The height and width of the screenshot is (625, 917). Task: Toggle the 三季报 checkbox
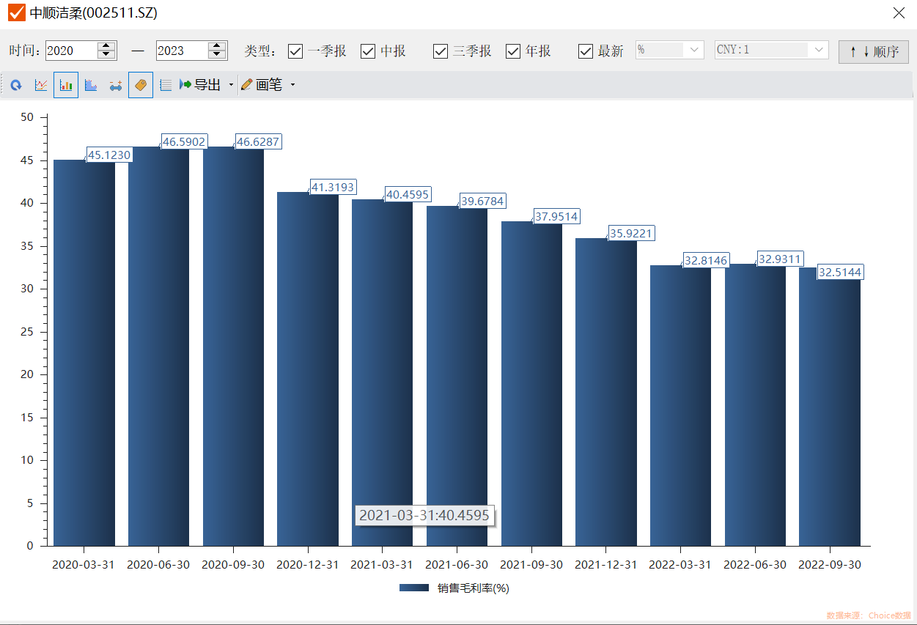pyautogui.click(x=441, y=51)
